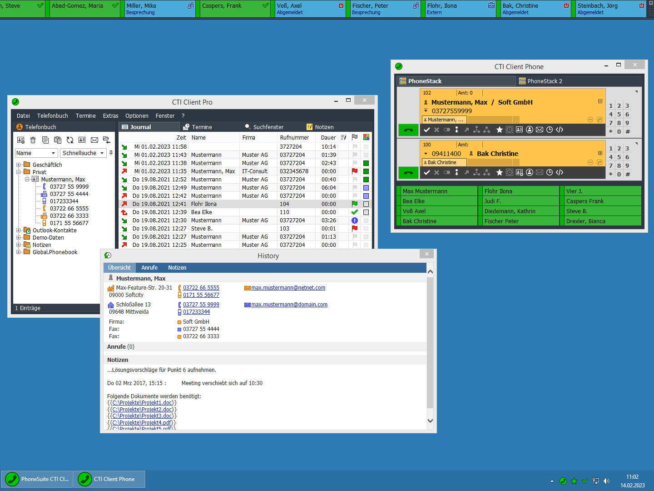Toggle the checkbox in the Flohr Ilona journal row
The width and height of the screenshot is (654, 491).
pyautogui.click(x=366, y=204)
